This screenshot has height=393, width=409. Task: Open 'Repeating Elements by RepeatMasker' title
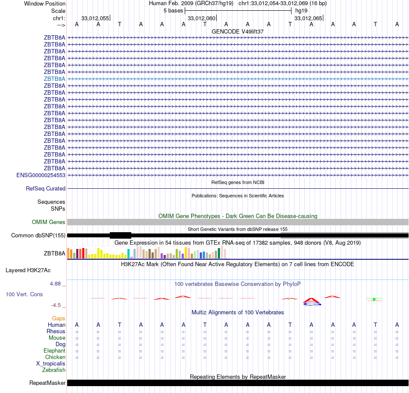(x=238, y=377)
